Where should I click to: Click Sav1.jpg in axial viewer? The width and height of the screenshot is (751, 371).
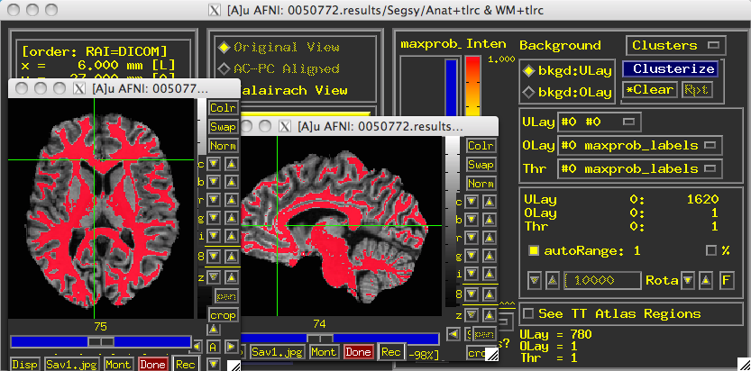pyautogui.click(x=72, y=365)
